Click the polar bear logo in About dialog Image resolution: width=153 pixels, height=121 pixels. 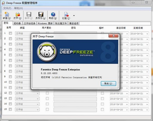coord(47,51)
